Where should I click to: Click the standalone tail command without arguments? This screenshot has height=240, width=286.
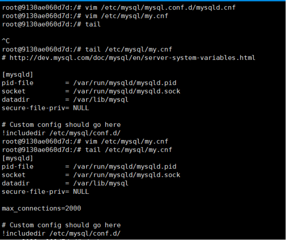click(x=93, y=24)
